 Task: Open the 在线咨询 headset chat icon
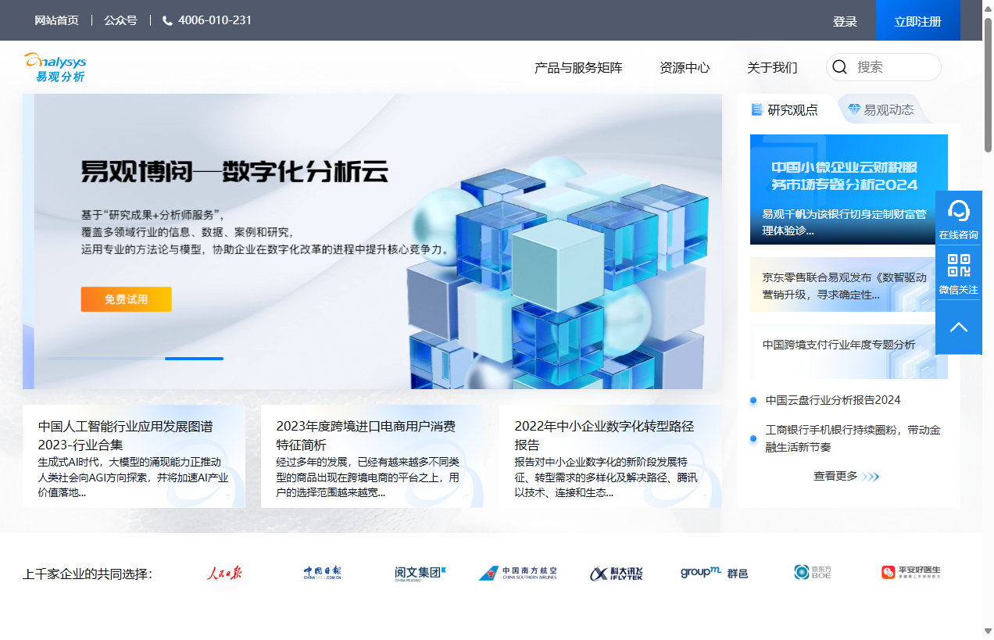pyautogui.click(x=959, y=211)
